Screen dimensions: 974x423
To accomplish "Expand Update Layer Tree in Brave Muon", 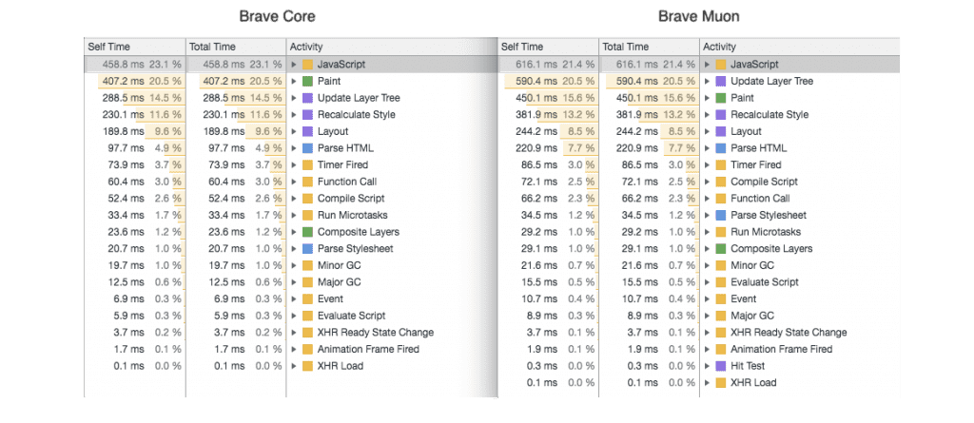I will point(707,82).
